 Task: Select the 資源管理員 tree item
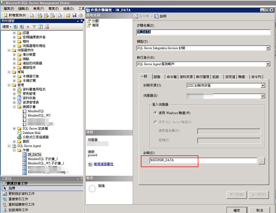31,102
